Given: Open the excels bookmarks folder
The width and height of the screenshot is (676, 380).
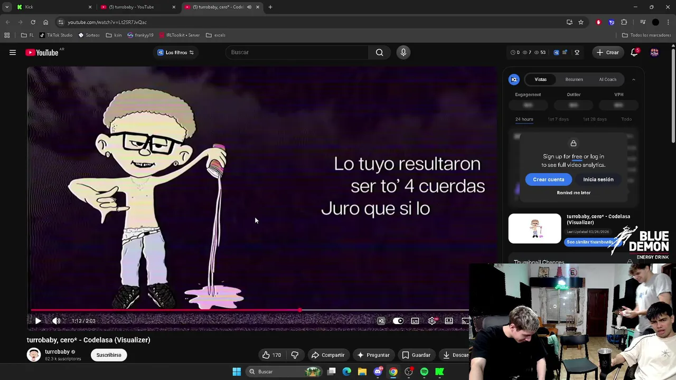Looking at the screenshot, I should tap(215, 35).
